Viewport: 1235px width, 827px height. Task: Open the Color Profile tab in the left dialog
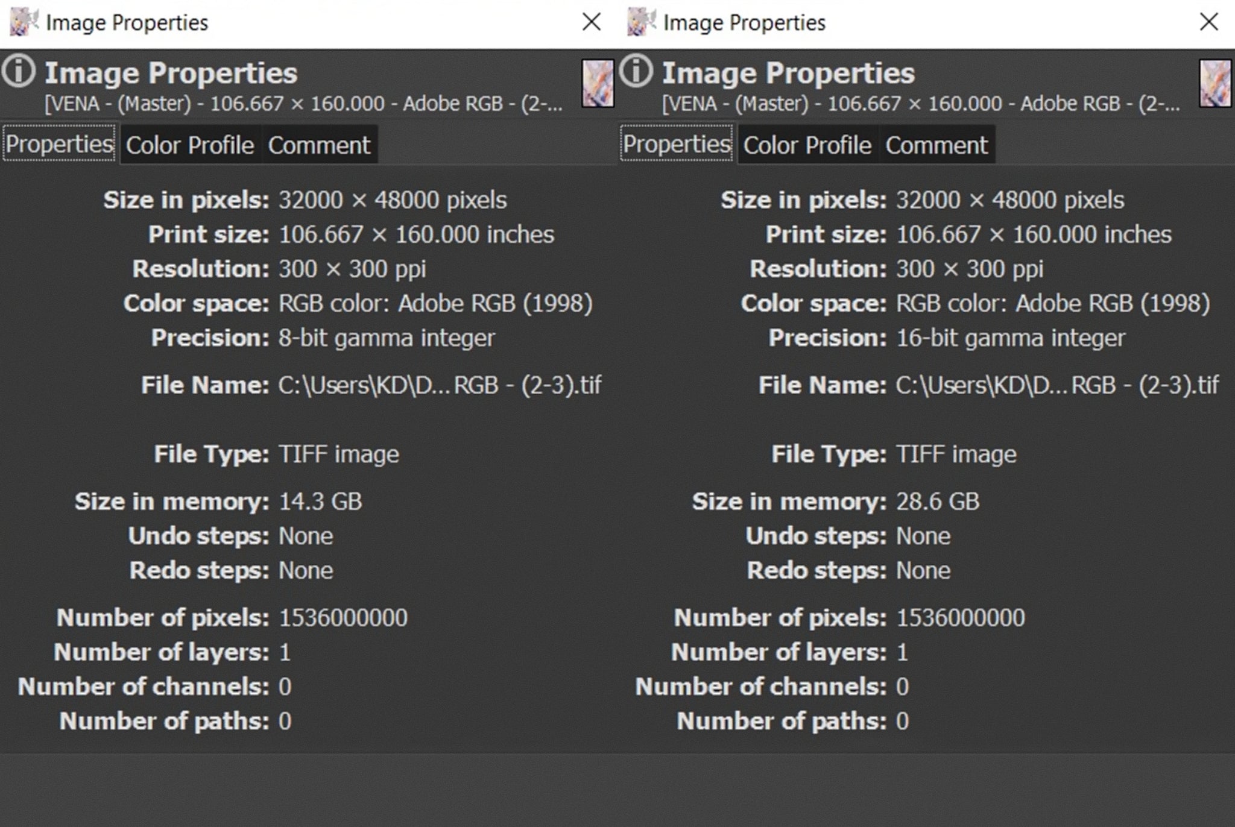click(x=190, y=145)
